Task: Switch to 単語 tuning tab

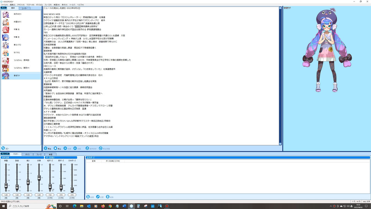Action: (50, 154)
